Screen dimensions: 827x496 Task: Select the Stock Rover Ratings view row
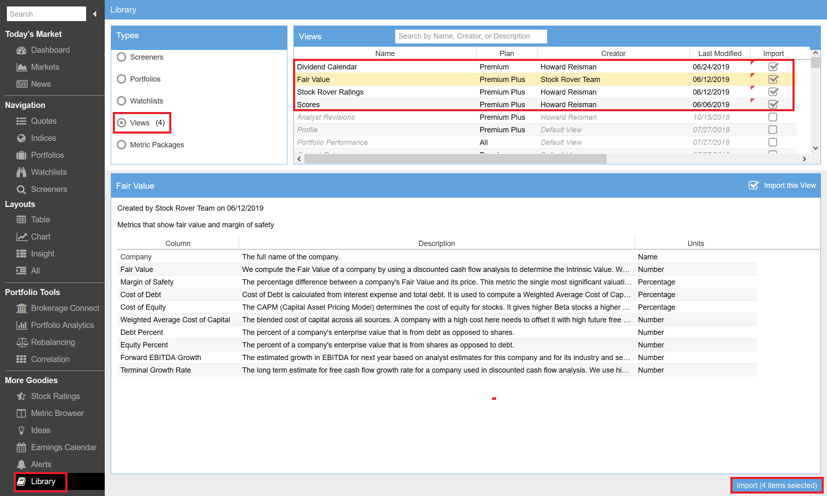pyautogui.click(x=545, y=92)
